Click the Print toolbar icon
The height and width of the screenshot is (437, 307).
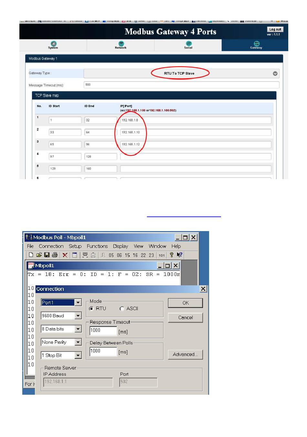pyautogui.click(x=55, y=255)
